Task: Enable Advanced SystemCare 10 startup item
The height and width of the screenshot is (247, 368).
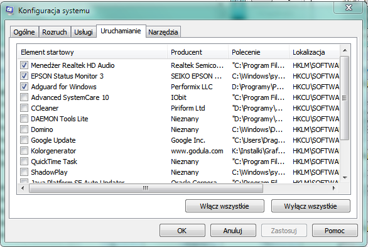Action: 24,97
